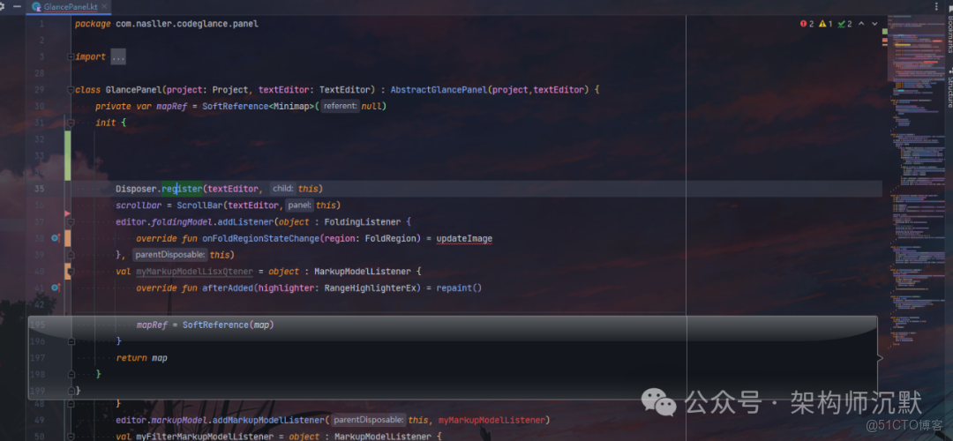The image size is (953, 441).
Task: Click override gutter icon on line 38
Action: point(56,238)
